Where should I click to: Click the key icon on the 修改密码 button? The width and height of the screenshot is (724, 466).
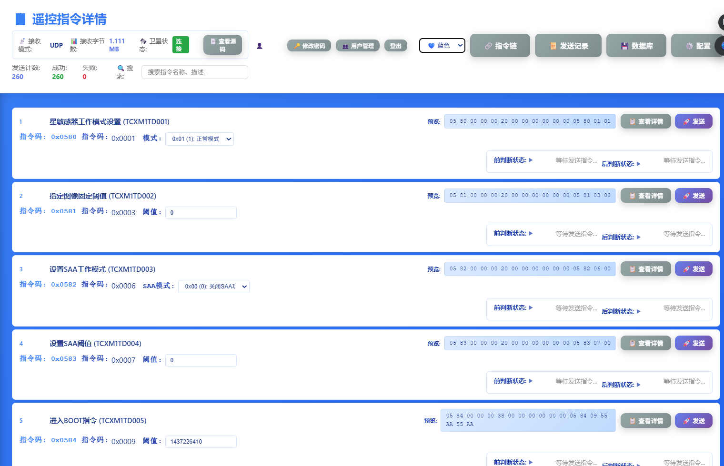296,45
